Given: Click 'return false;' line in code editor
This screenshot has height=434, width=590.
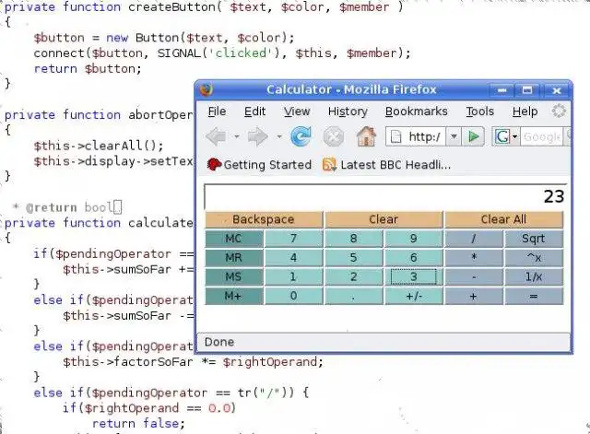Looking at the screenshot, I should pyautogui.click(x=138, y=424).
